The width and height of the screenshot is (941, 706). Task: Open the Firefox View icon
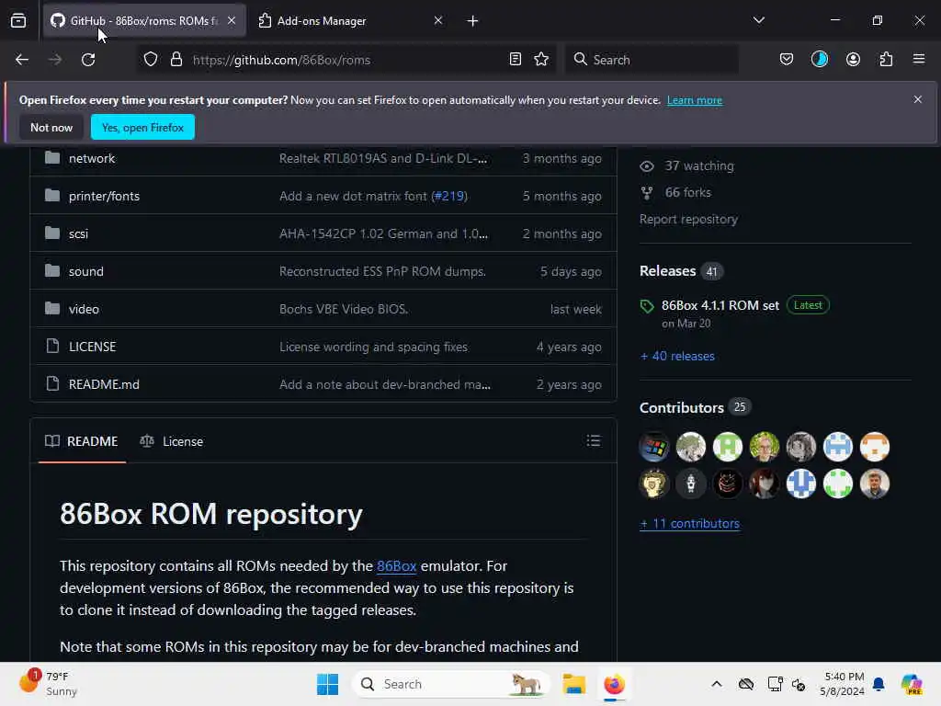pos(18,21)
